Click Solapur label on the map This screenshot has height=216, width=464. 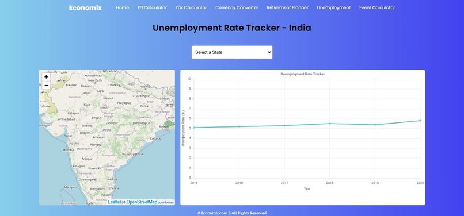pos(87,159)
